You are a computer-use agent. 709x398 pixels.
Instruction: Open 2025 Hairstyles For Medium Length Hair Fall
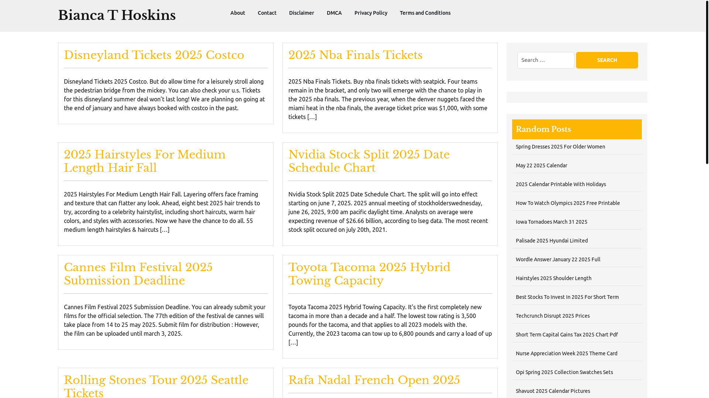coord(145,161)
